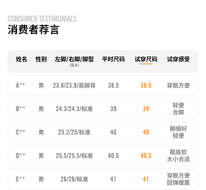Click the orange 38.5 trial size value
Viewport: 206px width, 190px height.
tap(146, 85)
